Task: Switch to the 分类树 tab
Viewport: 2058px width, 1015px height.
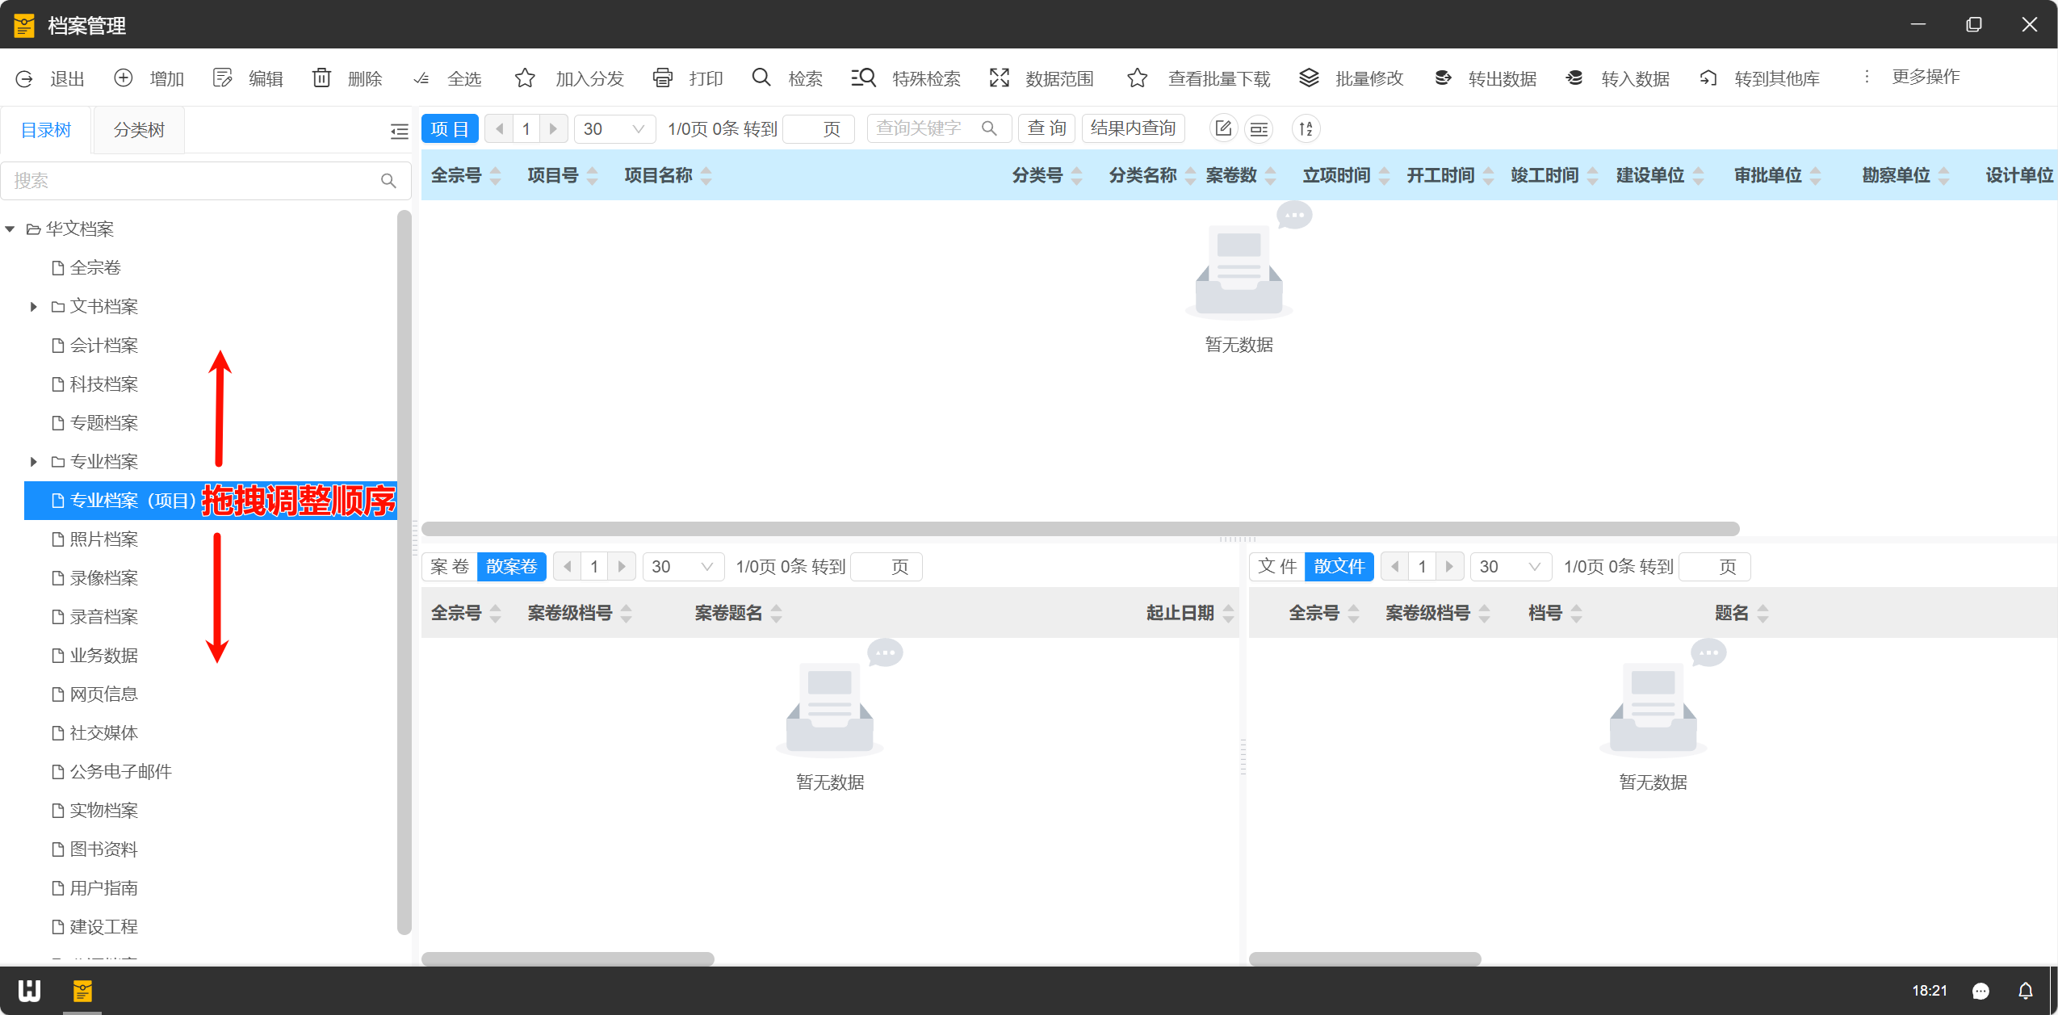Action: (x=139, y=130)
